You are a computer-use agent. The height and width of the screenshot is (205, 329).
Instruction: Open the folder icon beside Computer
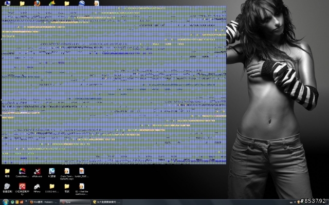(22, 3)
